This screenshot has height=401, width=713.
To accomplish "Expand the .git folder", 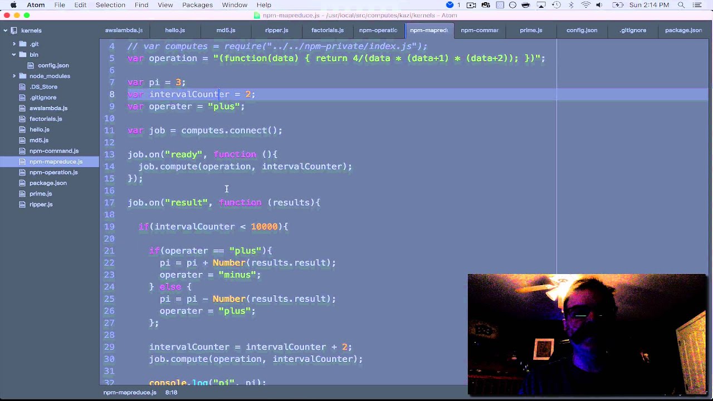I will tap(14, 44).
